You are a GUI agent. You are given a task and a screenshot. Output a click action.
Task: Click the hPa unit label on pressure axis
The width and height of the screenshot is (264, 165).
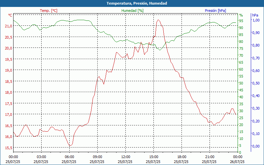[255, 15]
